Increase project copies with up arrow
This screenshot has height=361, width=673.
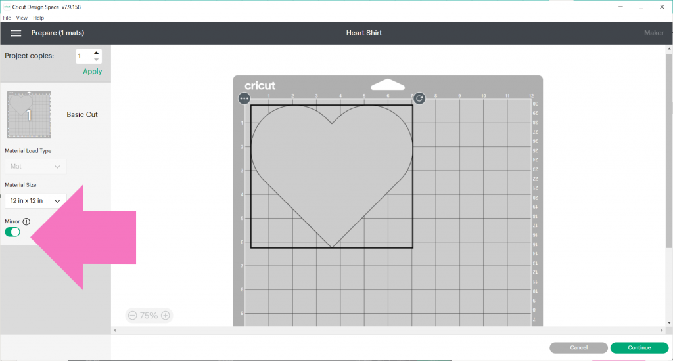click(96, 53)
